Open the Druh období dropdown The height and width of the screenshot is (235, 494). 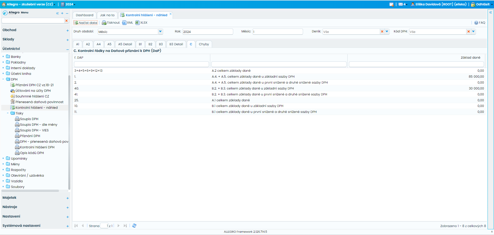(160, 32)
